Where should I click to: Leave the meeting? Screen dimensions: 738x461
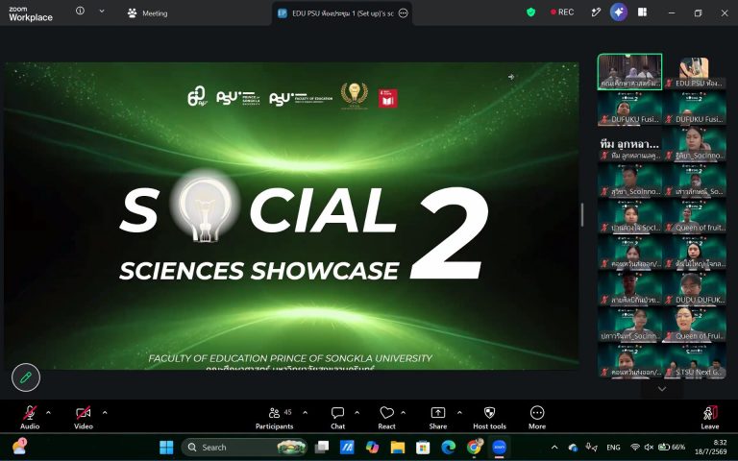tap(710, 417)
